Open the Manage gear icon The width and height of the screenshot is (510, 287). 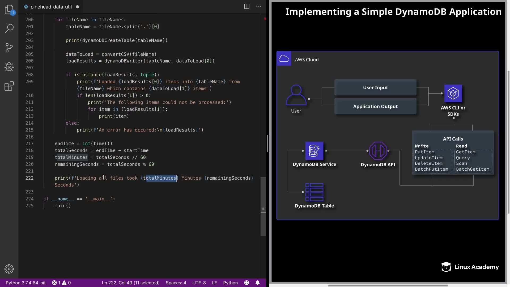(9, 269)
